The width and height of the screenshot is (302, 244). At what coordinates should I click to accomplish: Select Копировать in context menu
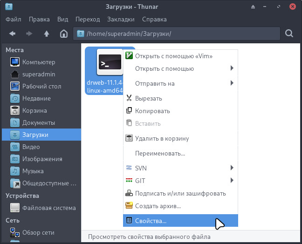tap(180, 111)
